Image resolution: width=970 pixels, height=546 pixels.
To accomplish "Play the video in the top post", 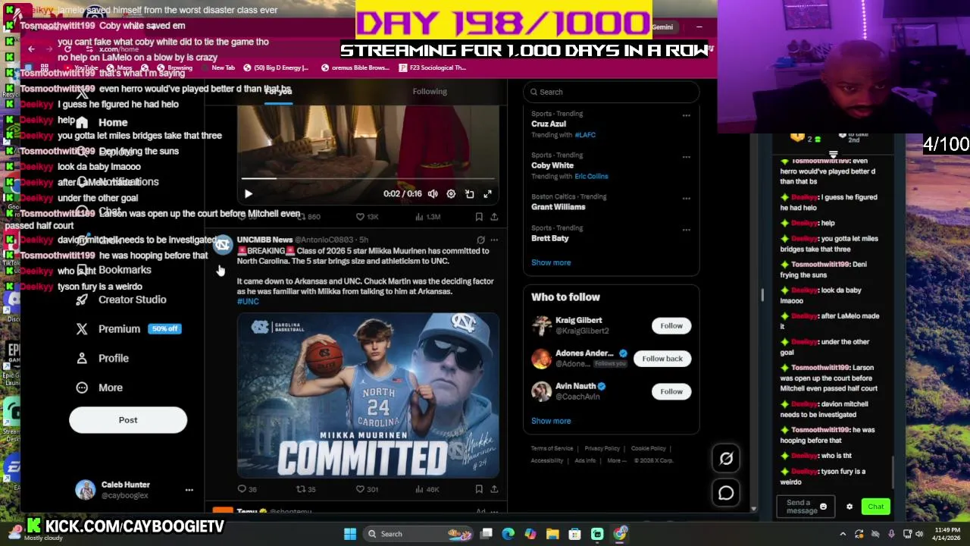I will click(248, 194).
